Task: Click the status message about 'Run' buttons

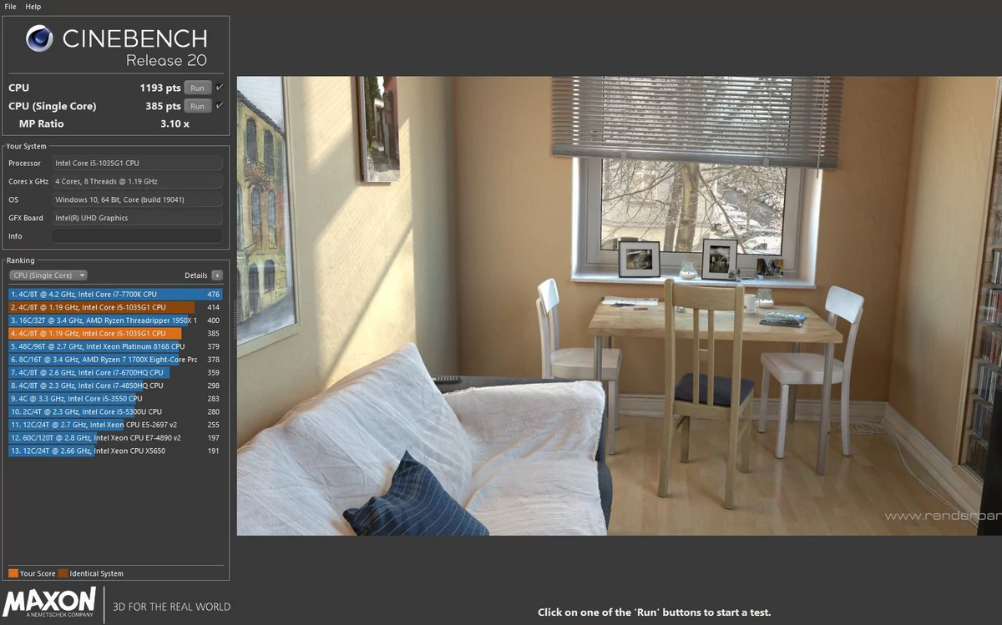Action: [x=654, y=612]
